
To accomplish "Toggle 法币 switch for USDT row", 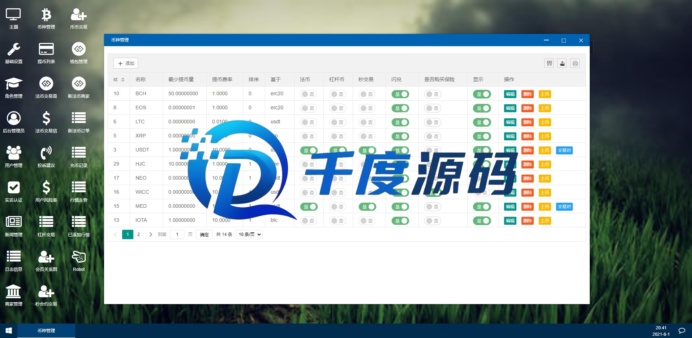I will [309, 150].
